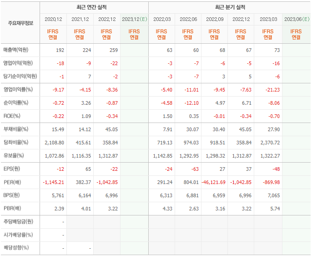Image resolution: width=312 pixels, height=256 pixels.
Task: Click the operating profit value -16
Action: tap(276, 63)
